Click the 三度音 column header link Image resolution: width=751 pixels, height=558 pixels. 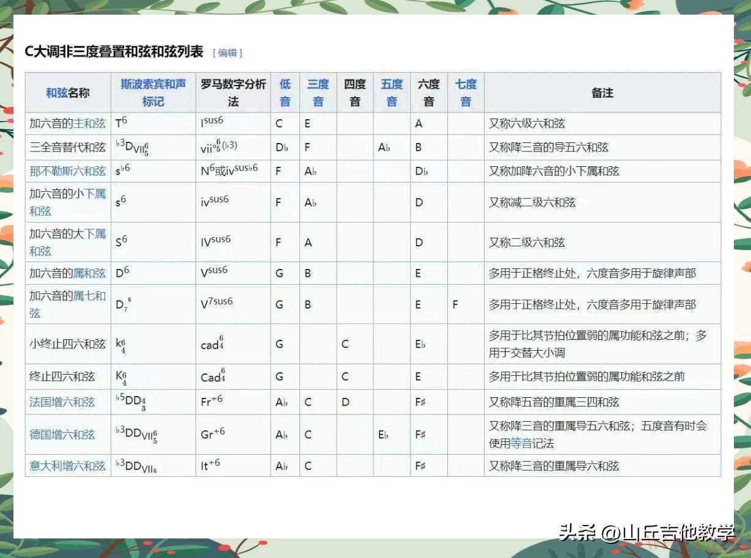[x=318, y=92]
